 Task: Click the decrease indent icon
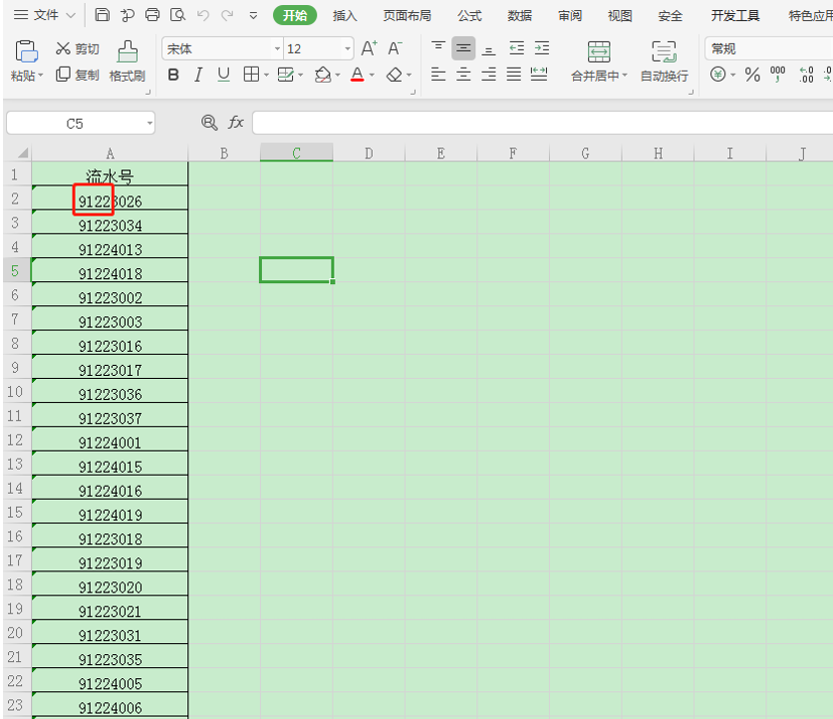tap(516, 49)
